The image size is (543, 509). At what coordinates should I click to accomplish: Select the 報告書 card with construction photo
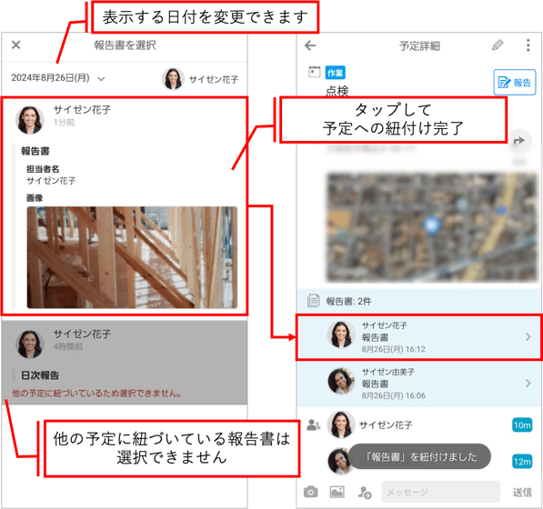(x=125, y=206)
